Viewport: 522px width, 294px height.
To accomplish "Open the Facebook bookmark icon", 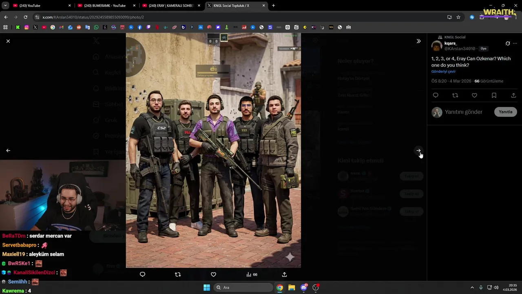I will pyautogui.click(x=140, y=27).
